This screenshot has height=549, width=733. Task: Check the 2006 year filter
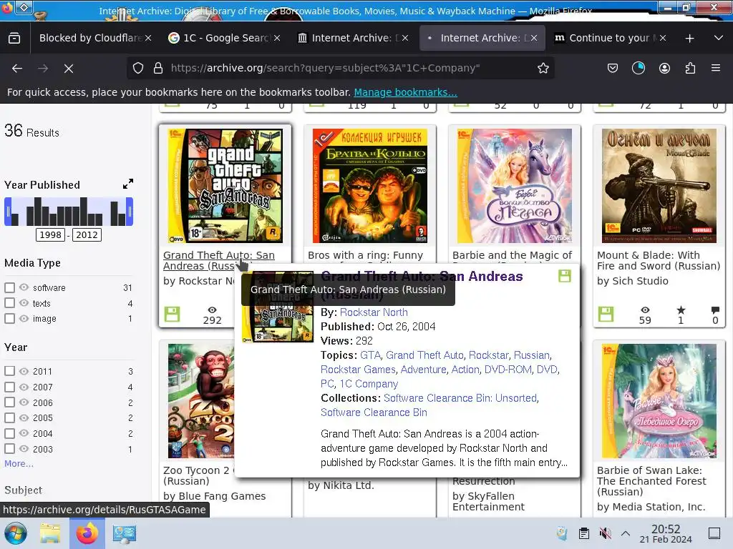(10, 402)
